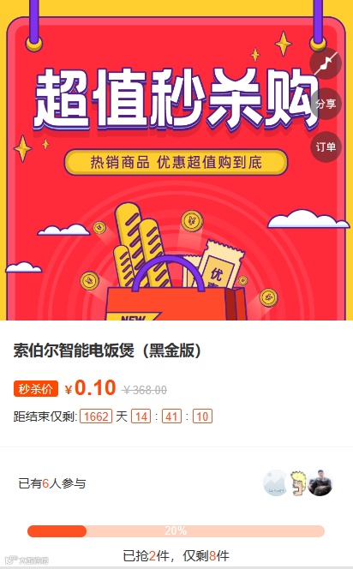Click the 已有6人参与 participant text
Viewport: 353px width, 569px height.
pos(52,483)
